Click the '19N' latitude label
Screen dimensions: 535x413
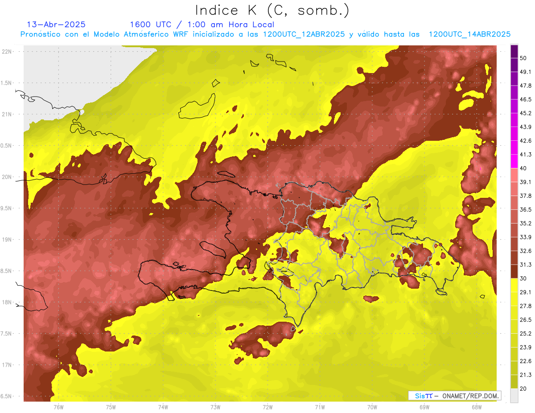tap(7, 240)
